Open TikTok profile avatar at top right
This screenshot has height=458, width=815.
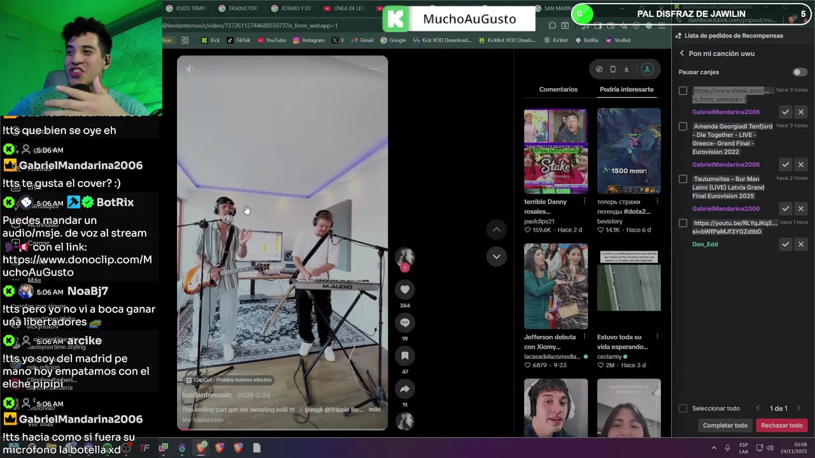click(647, 69)
